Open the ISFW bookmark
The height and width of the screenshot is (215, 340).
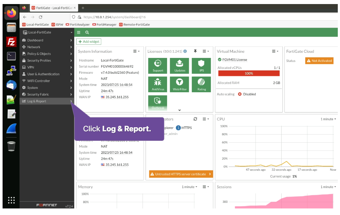tap(57, 24)
